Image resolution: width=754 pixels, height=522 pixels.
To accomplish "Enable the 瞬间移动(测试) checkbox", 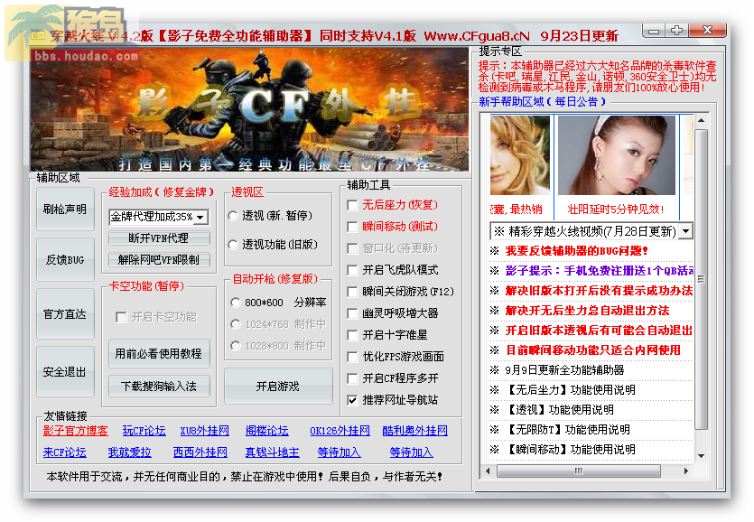I will click(352, 227).
